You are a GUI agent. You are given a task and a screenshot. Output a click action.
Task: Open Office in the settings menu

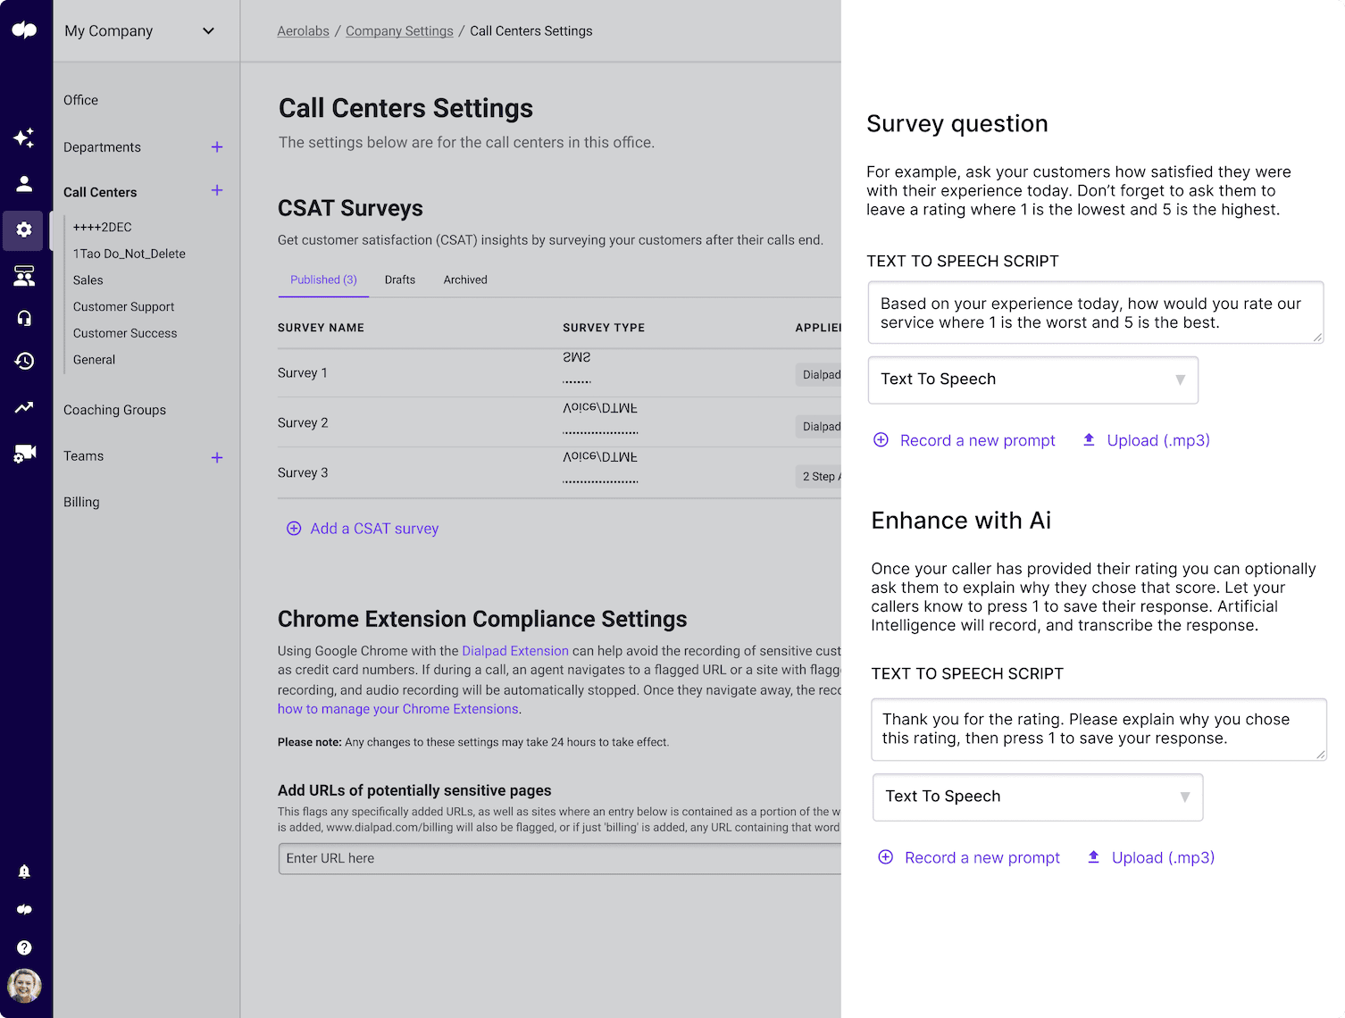tap(80, 100)
